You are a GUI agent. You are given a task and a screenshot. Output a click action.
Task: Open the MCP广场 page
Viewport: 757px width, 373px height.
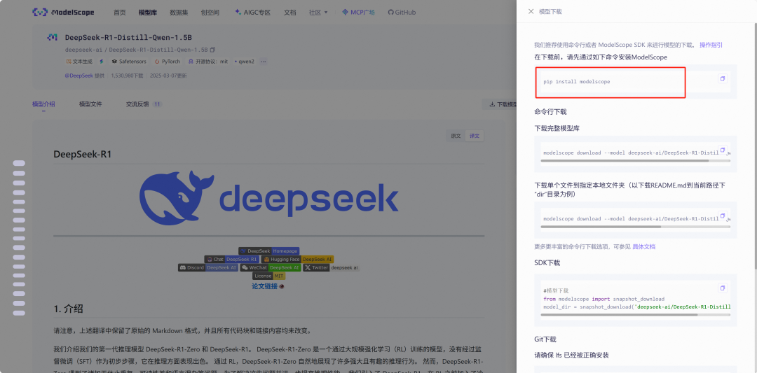(x=359, y=13)
